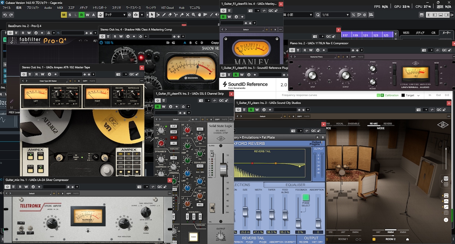
Task: Select the Erase tool
Action: pyautogui.click(x=170, y=15)
